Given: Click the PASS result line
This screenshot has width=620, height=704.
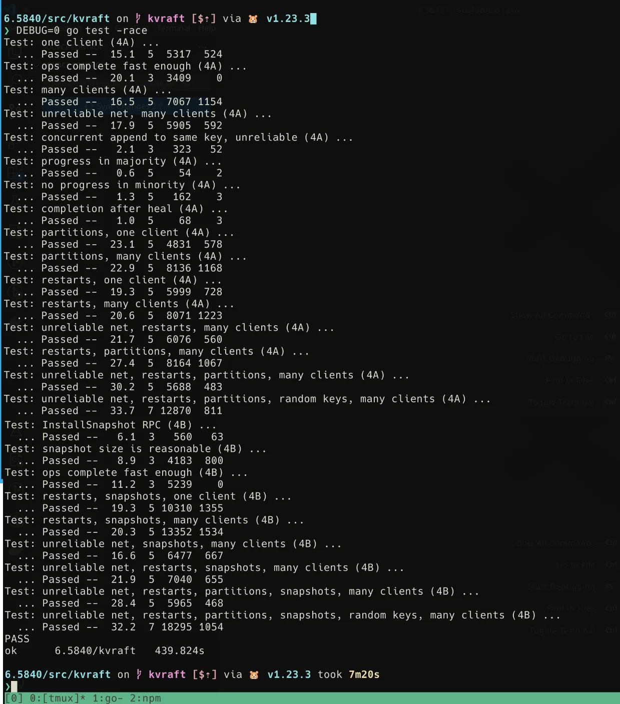Looking at the screenshot, I should tap(17, 639).
